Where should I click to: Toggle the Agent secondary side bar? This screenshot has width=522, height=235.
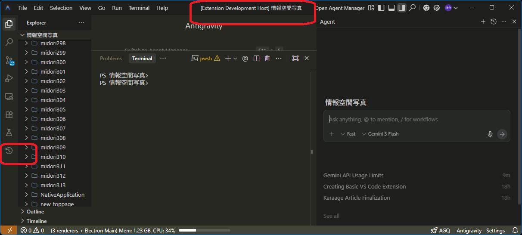click(402, 8)
